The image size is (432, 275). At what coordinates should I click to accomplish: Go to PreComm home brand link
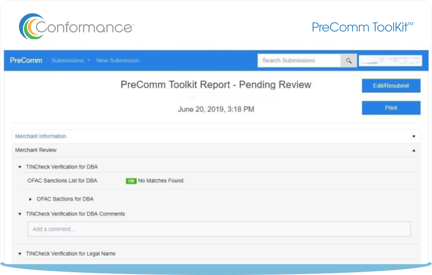26,61
